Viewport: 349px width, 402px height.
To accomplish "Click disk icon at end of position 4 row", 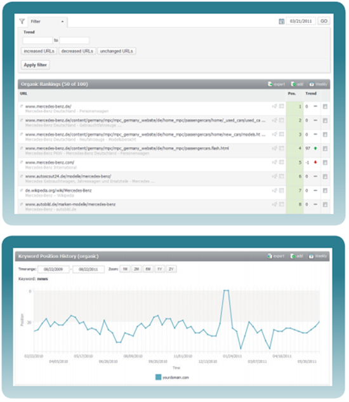I will [x=325, y=149].
